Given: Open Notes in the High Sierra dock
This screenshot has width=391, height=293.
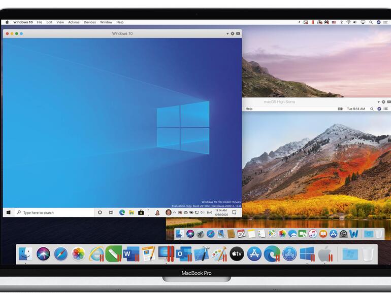Looking at the screenshot, I should (x=251, y=234).
